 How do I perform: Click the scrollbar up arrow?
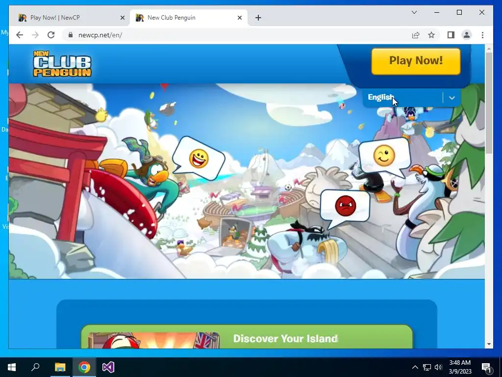[489, 49]
